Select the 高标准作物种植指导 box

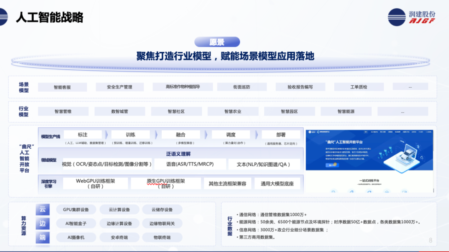(183, 87)
